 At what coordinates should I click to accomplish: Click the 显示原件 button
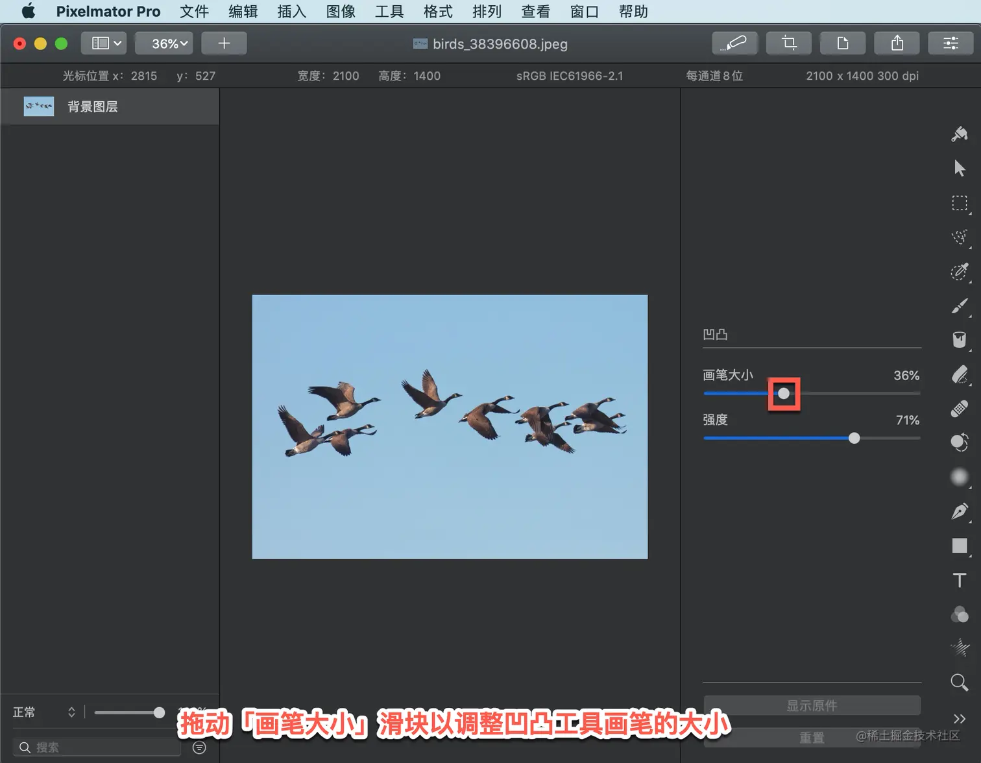(x=812, y=705)
